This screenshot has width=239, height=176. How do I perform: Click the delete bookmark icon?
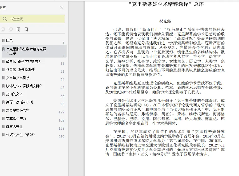click(x=26, y=29)
